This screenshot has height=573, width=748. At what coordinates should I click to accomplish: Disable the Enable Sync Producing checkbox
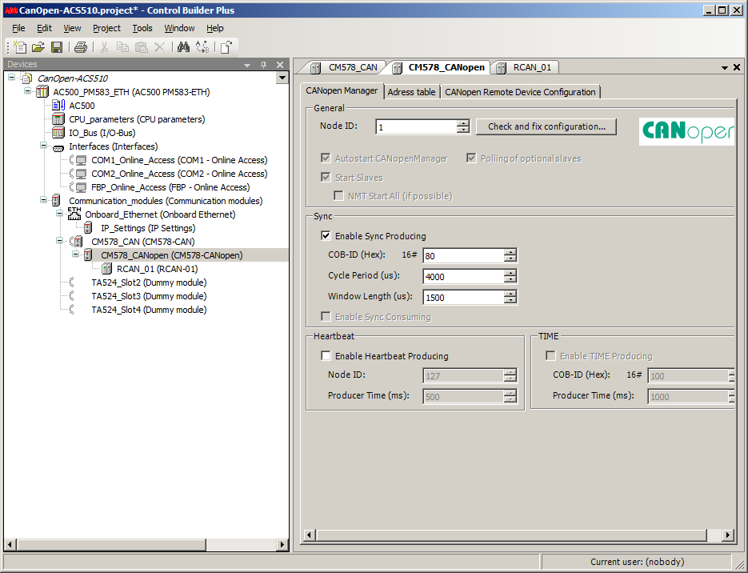point(326,236)
